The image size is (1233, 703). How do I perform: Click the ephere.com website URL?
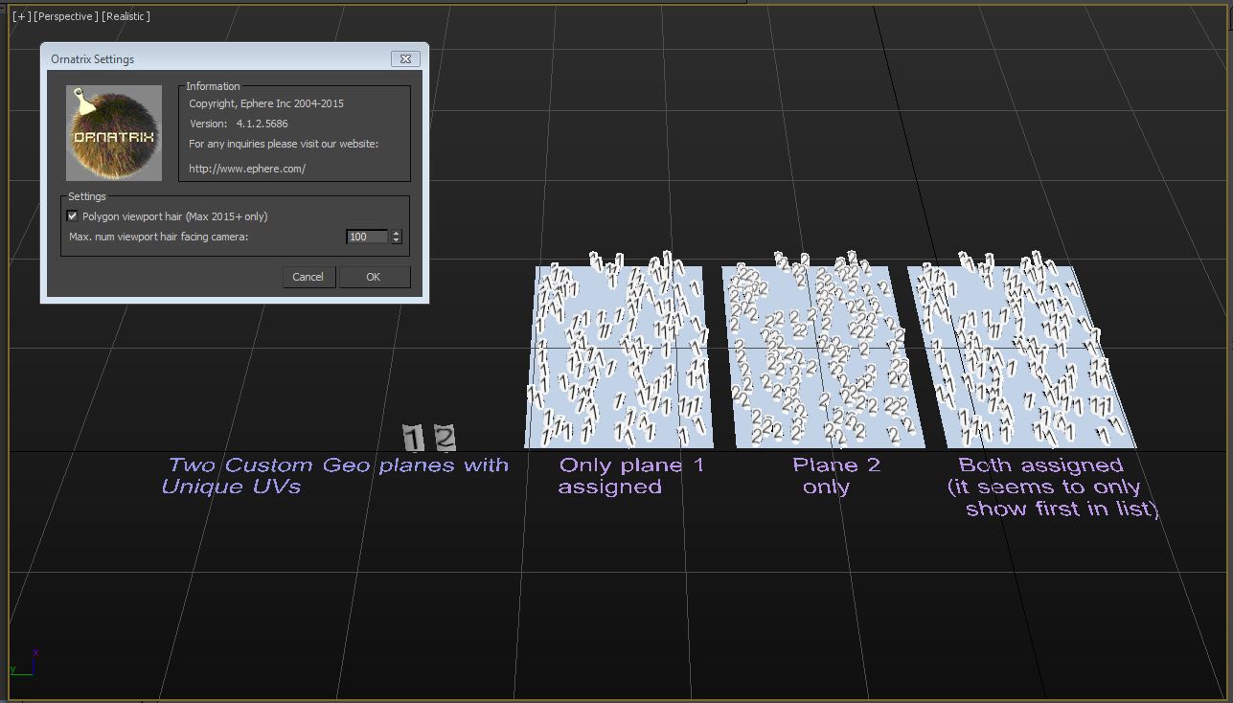pos(247,169)
